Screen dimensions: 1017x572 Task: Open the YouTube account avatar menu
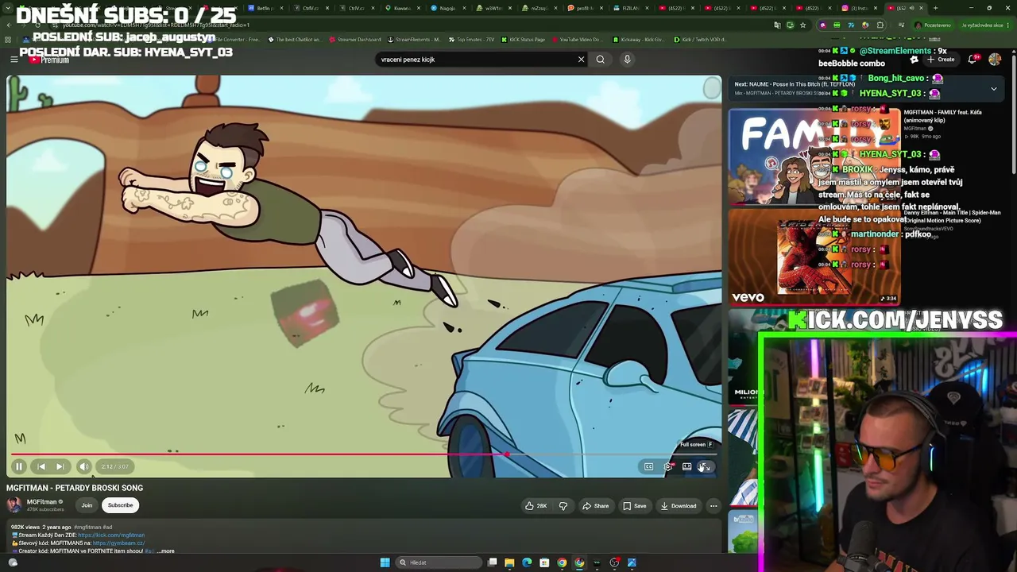click(996, 60)
